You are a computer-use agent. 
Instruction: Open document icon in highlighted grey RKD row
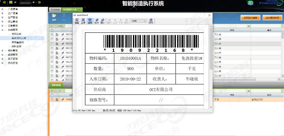57,44
